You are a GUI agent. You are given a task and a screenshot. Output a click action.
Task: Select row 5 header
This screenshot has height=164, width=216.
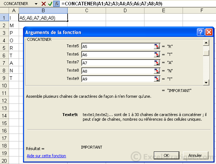point(4,48)
